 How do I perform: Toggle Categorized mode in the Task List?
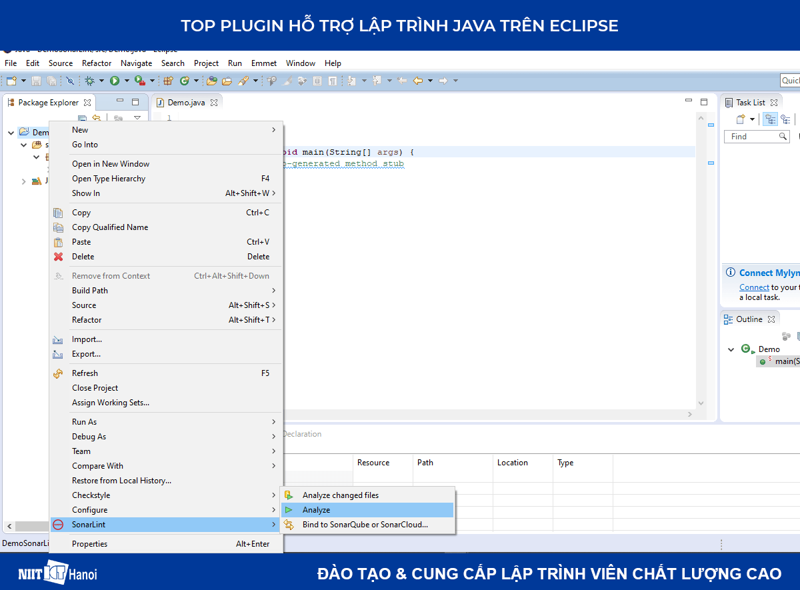point(770,119)
